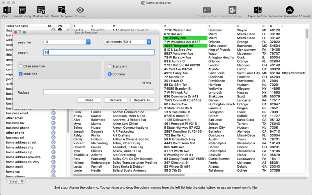This screenshot has width=312, height=195.
Task: Click the Export to Outlook icon
Action: click(232, 10)
